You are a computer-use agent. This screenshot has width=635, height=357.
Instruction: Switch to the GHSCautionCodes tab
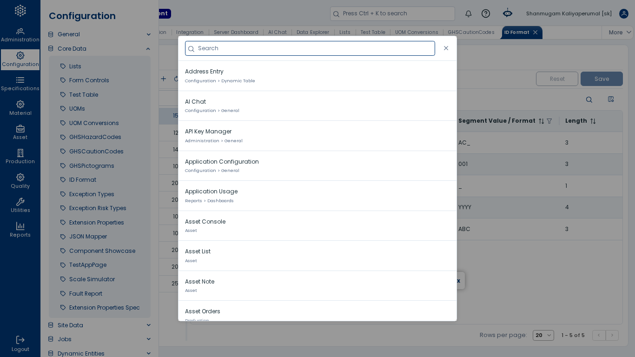pyautogui.click(x=471, y=33)
